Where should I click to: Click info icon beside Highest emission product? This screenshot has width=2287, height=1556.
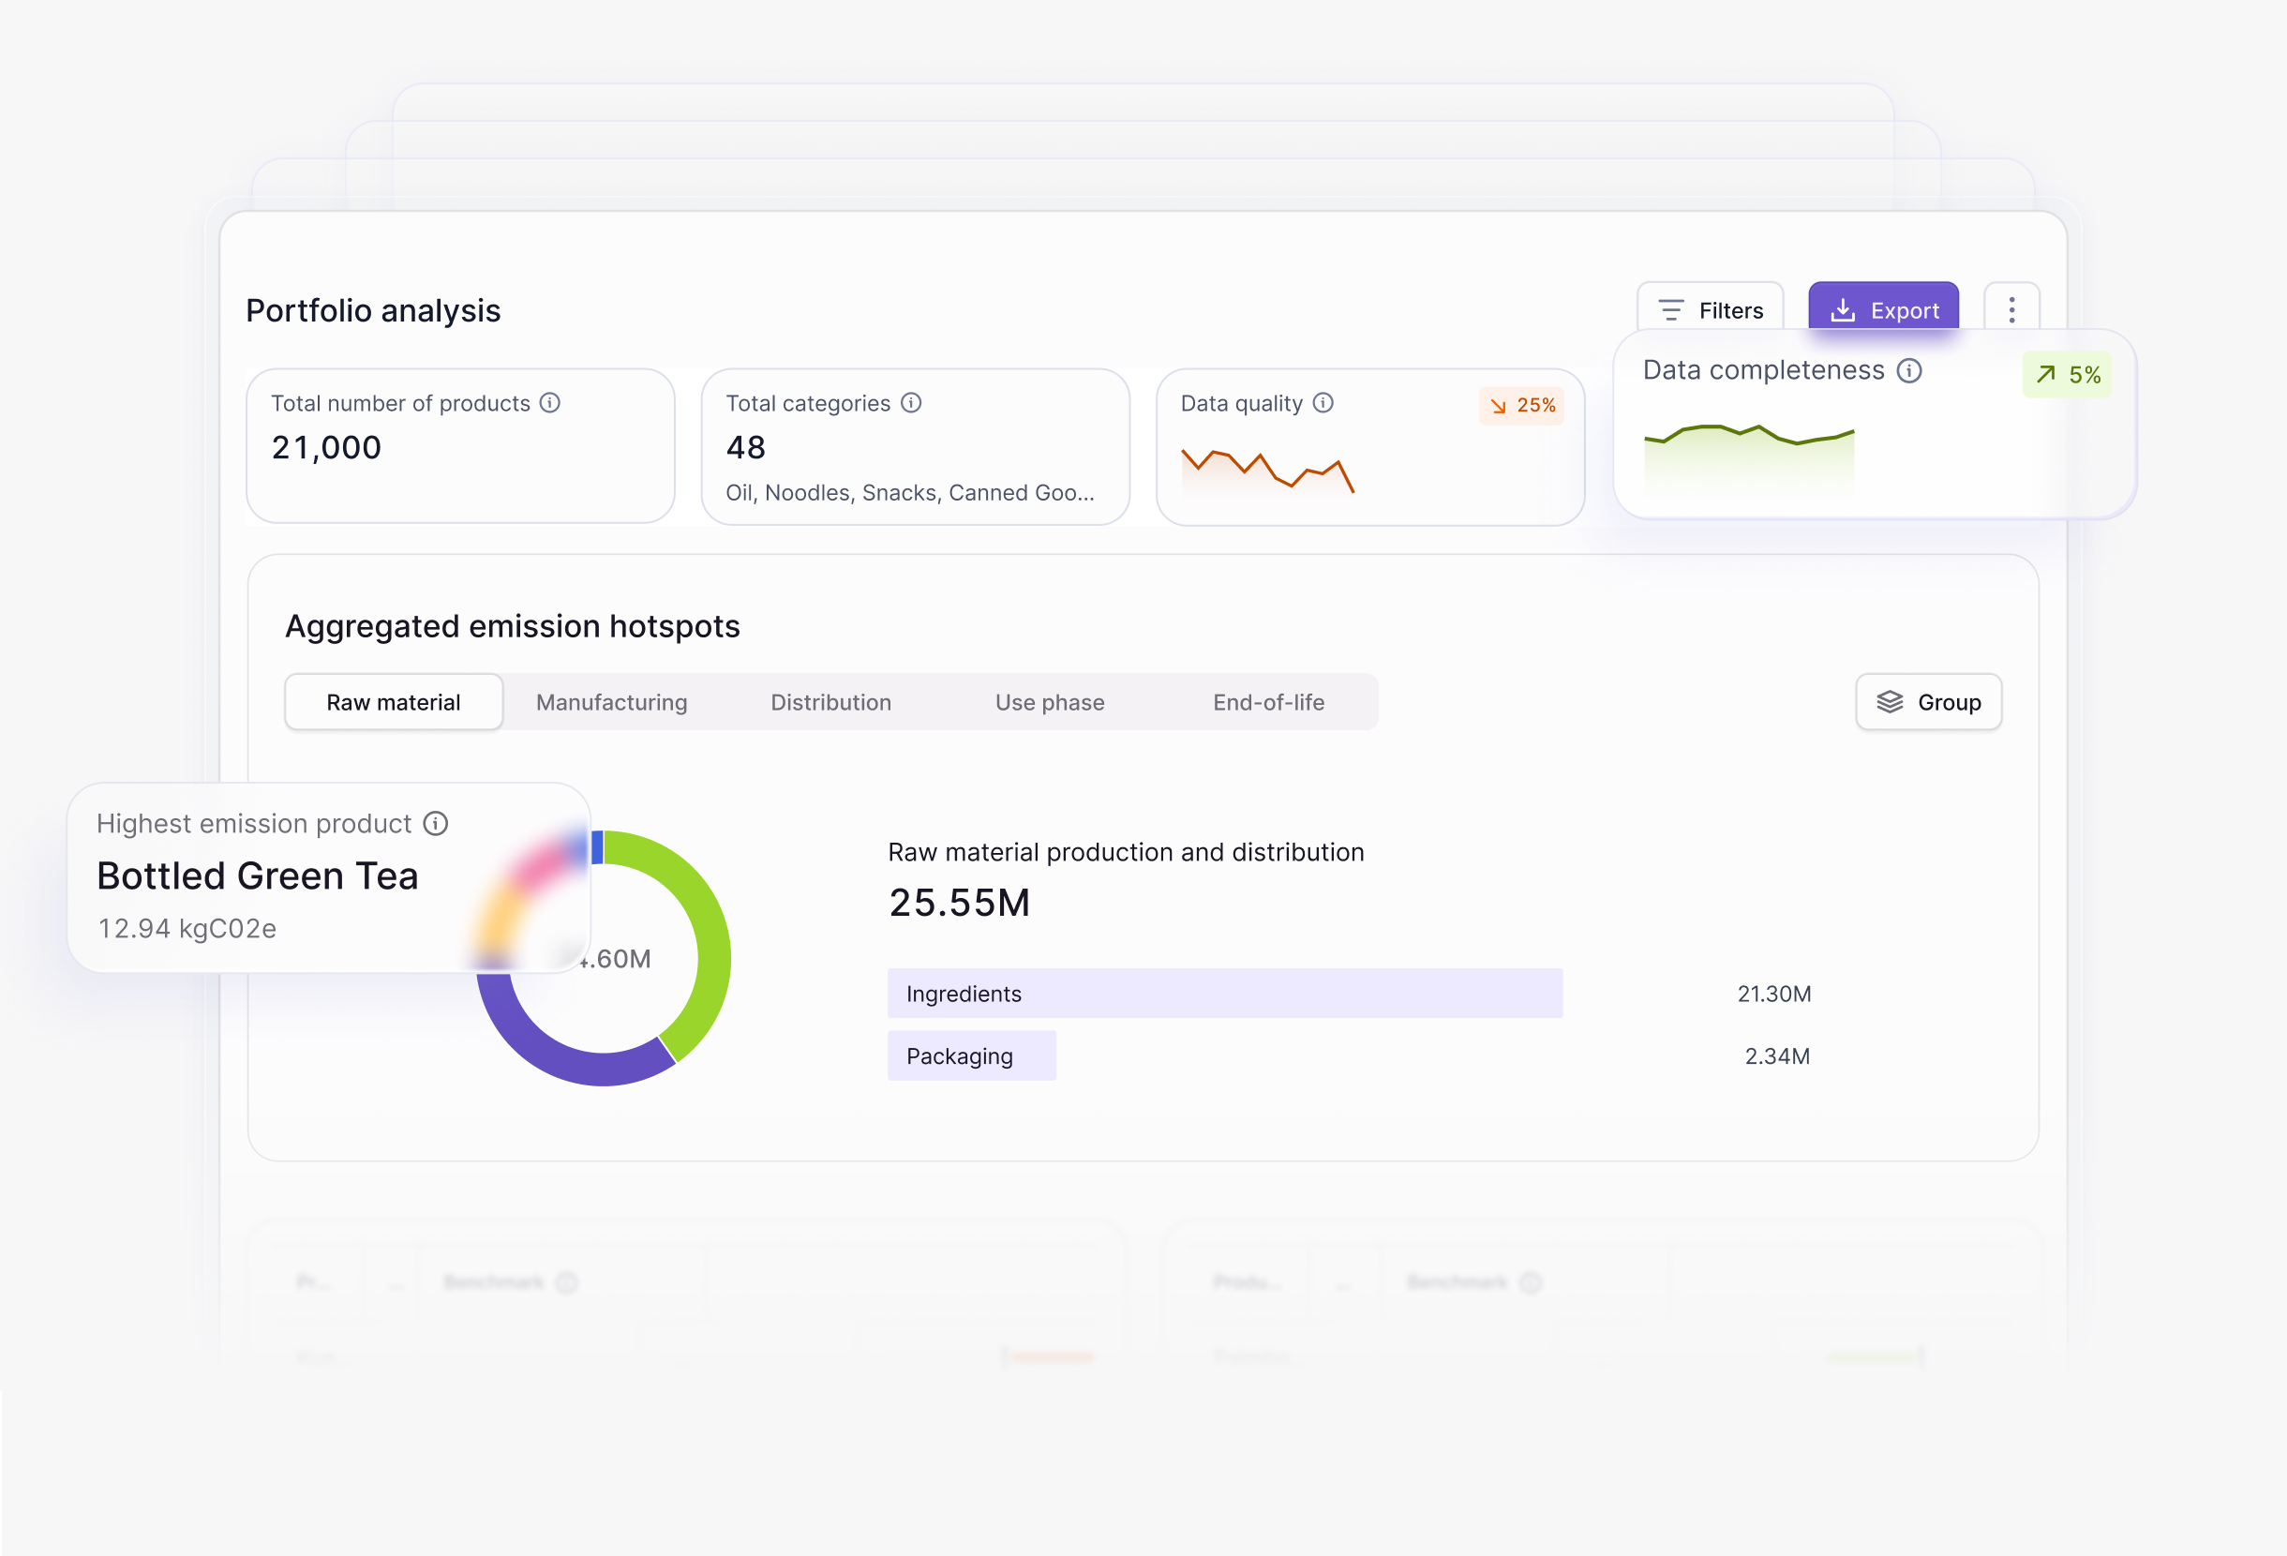pos(435,823)
